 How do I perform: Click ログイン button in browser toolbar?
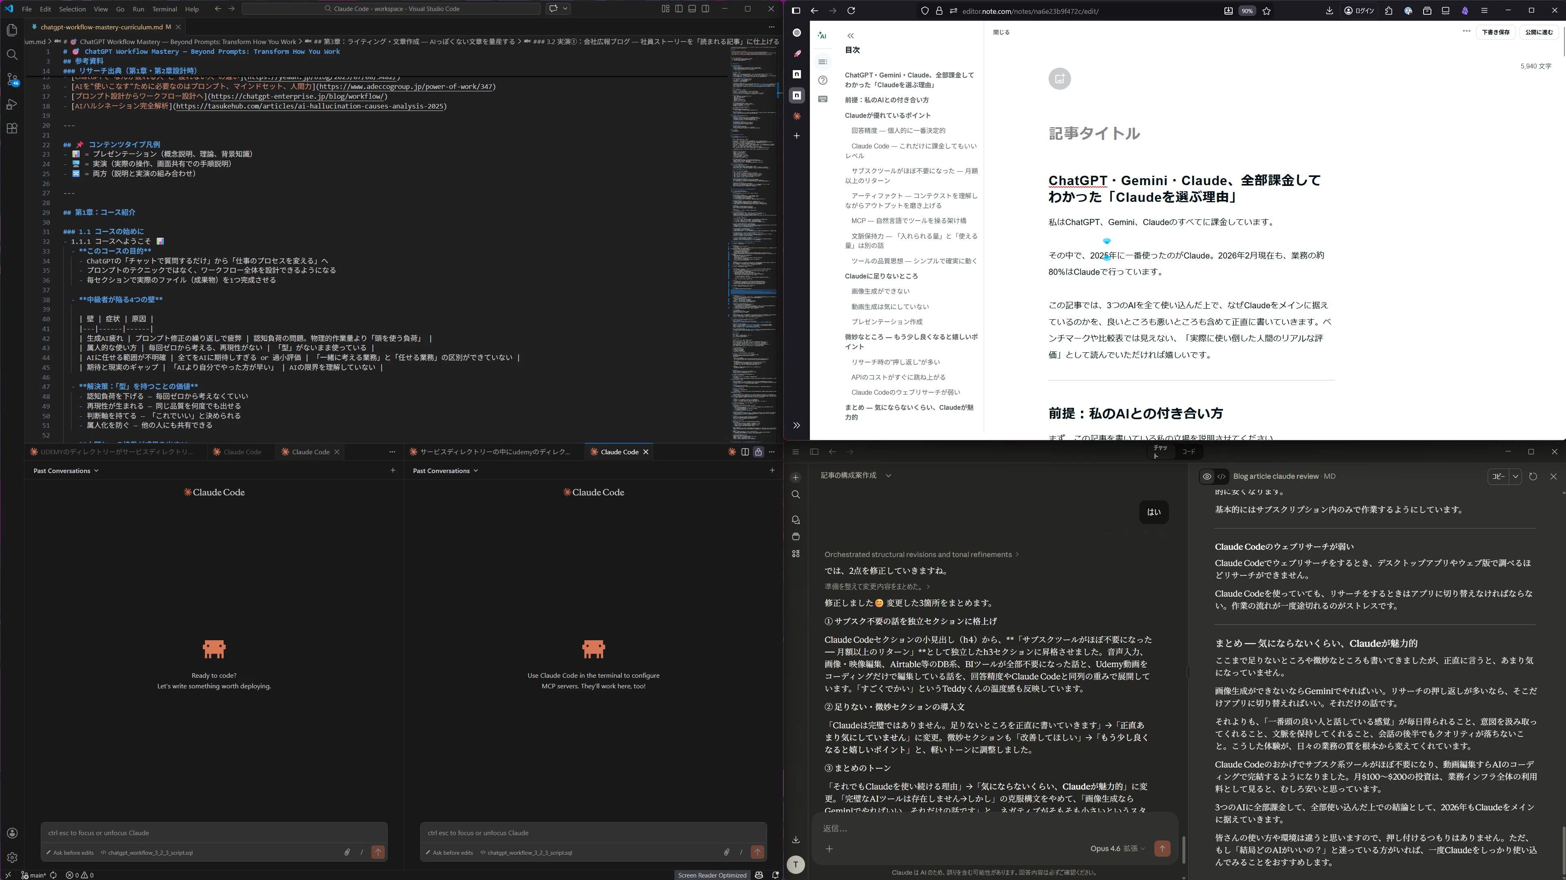(1359, 10)
